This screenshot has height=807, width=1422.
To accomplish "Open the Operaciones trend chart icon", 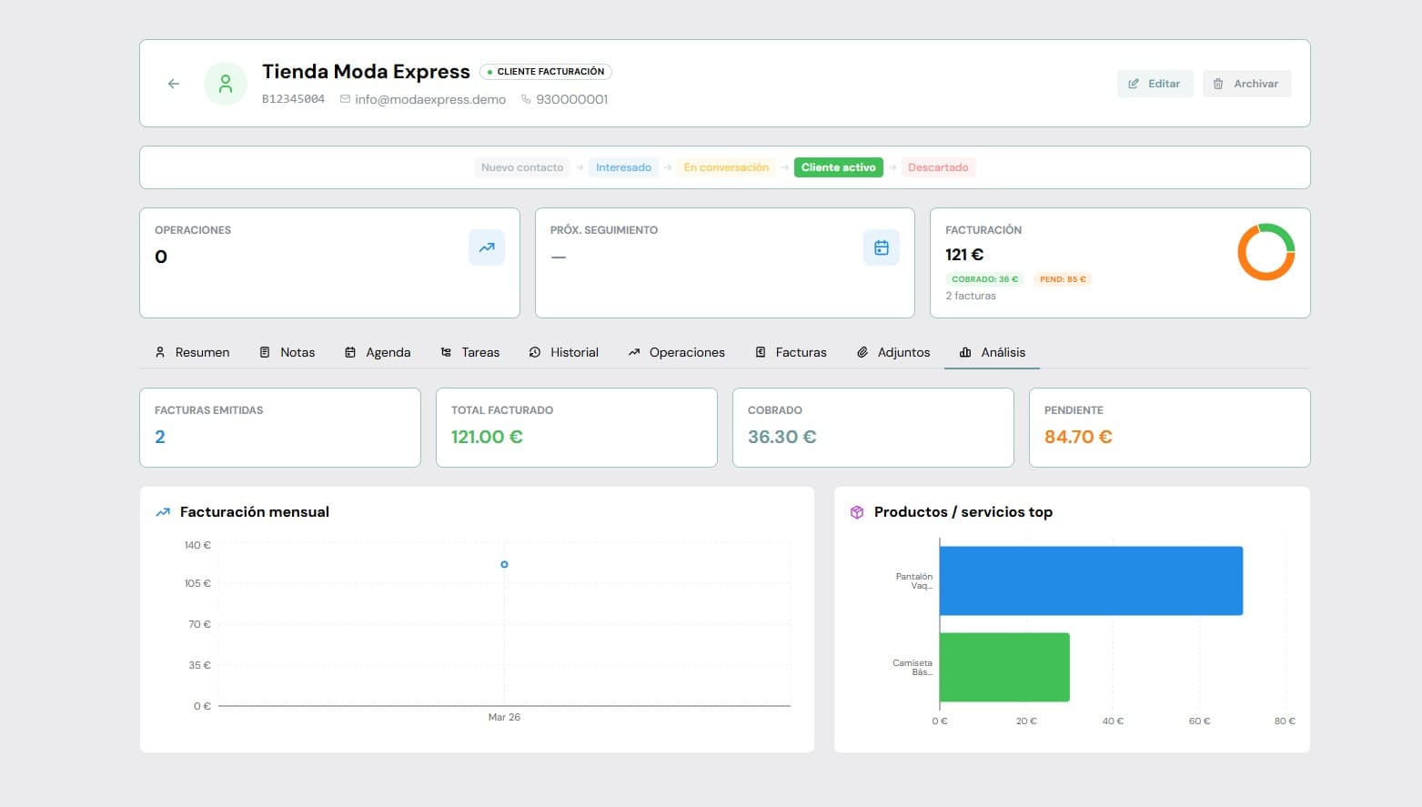I will coord(487,247).
